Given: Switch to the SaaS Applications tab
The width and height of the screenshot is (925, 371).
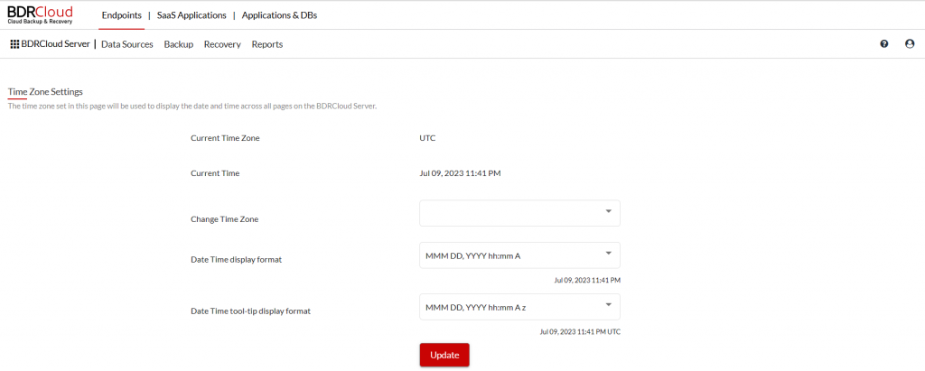Looking at the screenshot, I should 191,15.
